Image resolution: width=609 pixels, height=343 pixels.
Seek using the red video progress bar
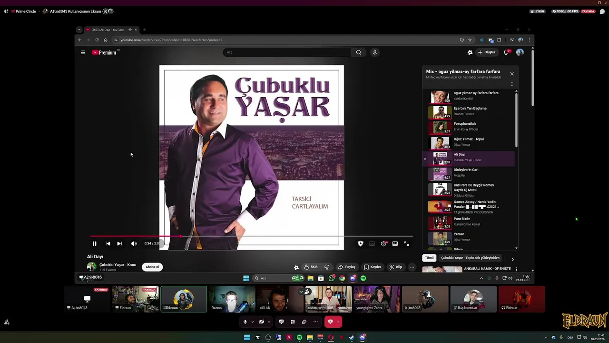(251, 236)
